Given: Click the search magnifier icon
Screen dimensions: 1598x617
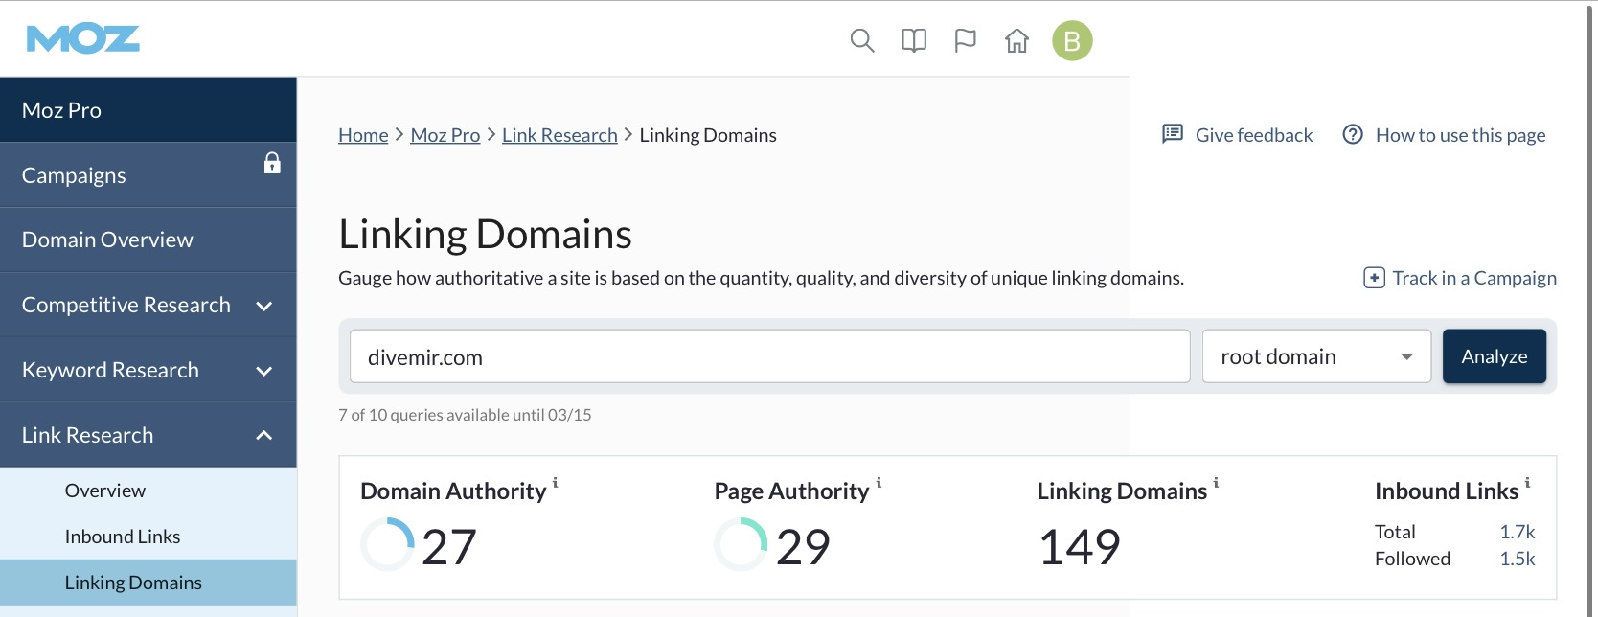Looking at the screenshot, I should tap(862, 41).
